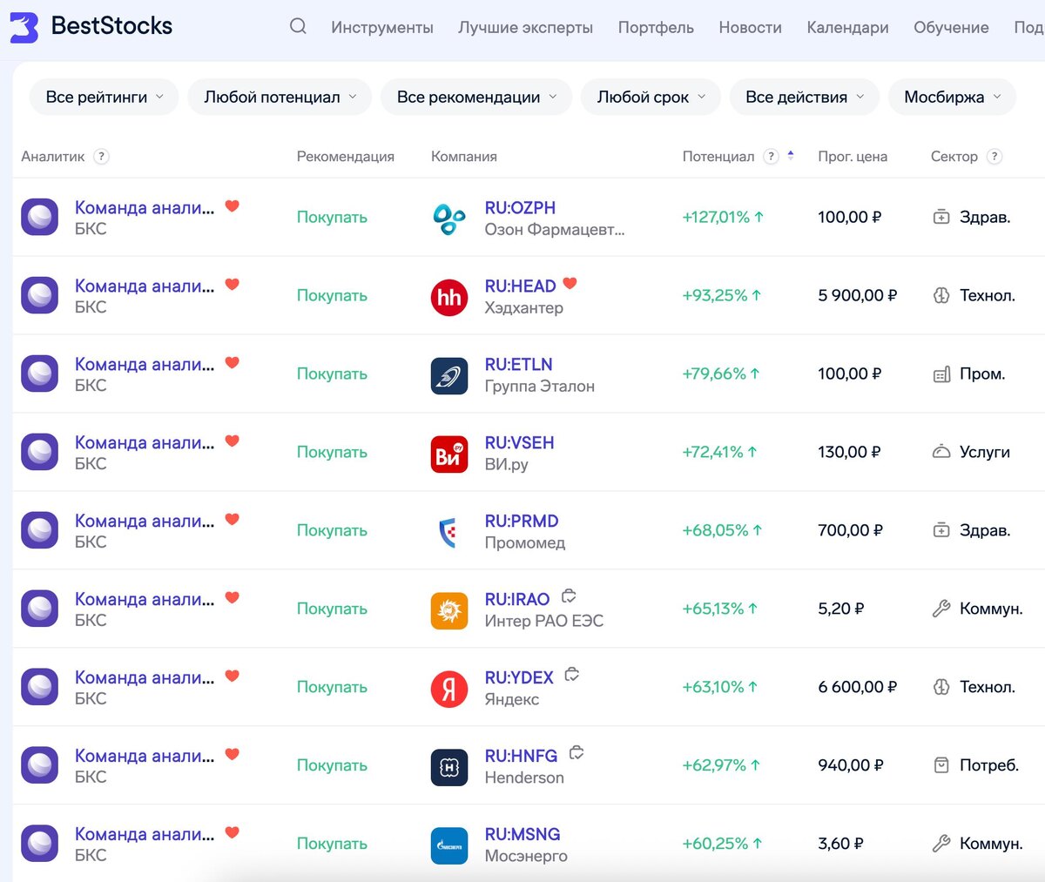The image size is (1045, 882).
Task: Toggle the favorite heart next to RU:HEAD ticker
Action: click(x=570, y=283)
